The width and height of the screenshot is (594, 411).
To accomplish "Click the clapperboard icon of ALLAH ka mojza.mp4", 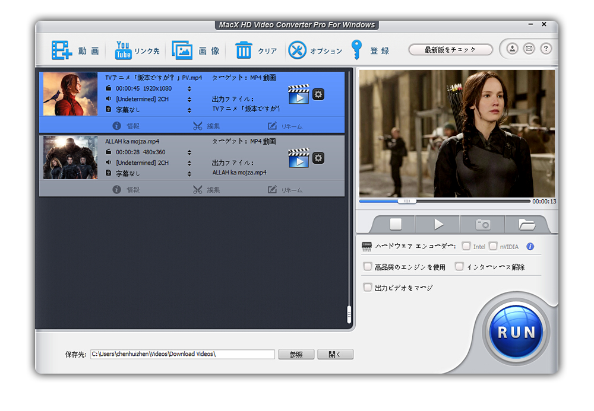I will pos(299,158).
